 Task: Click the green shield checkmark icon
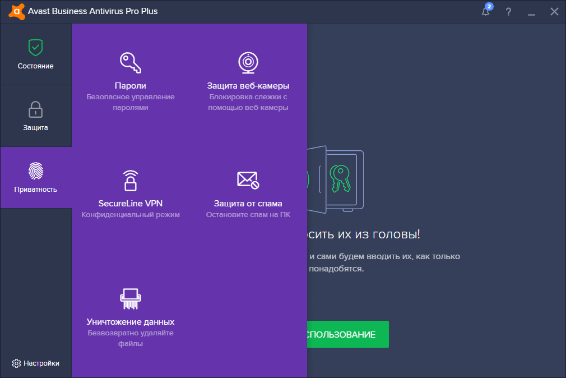pos(36,47)
